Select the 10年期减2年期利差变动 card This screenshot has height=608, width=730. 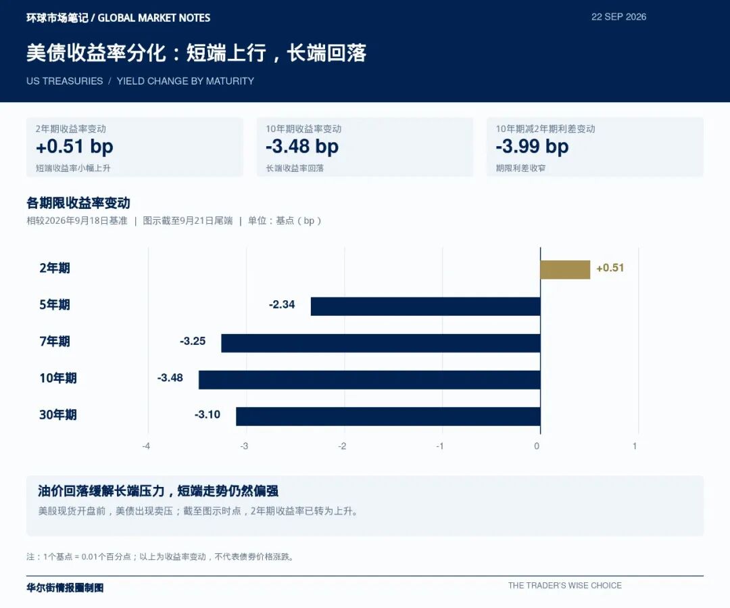click(x=595, y=147)
